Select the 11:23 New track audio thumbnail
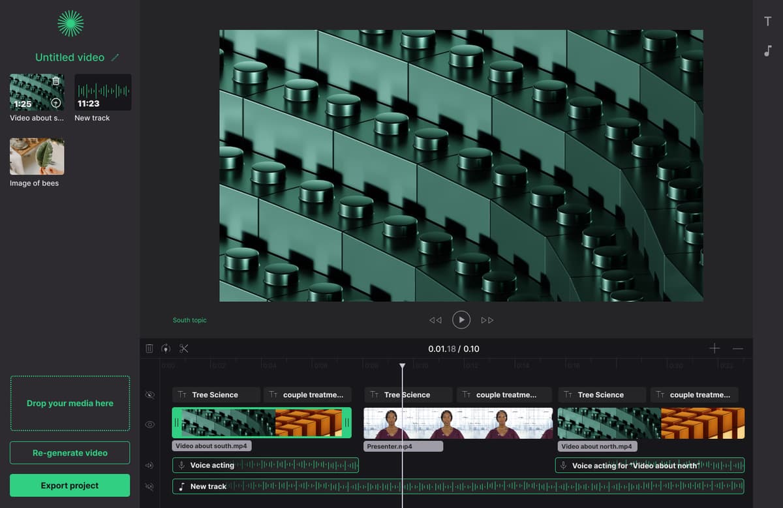This screenshot has width=783, height=508. (x=103, y=92)
